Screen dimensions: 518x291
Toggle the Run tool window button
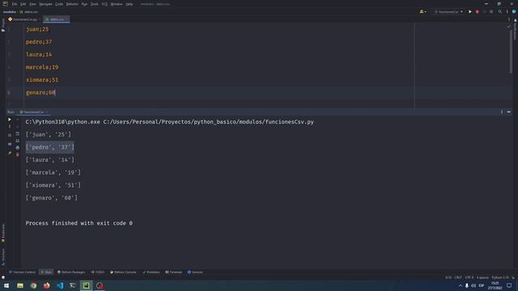[46, 272]
